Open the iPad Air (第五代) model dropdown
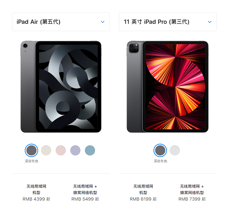This screenshot has width=233, height=218. [x=61, y=22]
